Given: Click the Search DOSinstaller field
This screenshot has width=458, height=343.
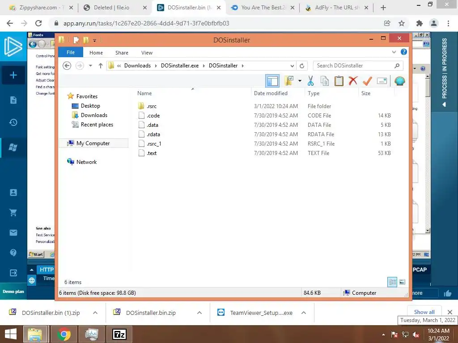Looking at the screenshot, I should (358, 66).
